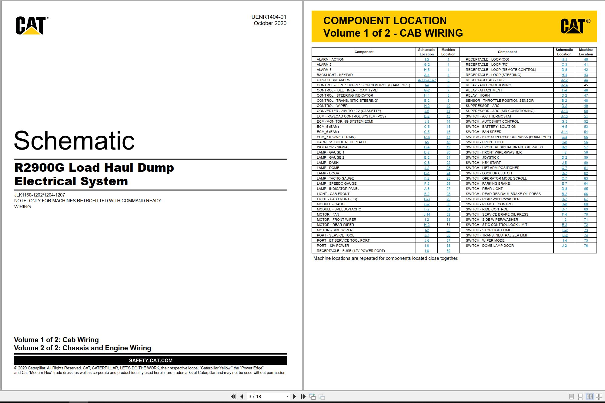Image resolution: width=605 pixels, height=403 pixels.
Task: Open schematic location I-5 for ALARM - ACTION
Action: tap(427, 59)
